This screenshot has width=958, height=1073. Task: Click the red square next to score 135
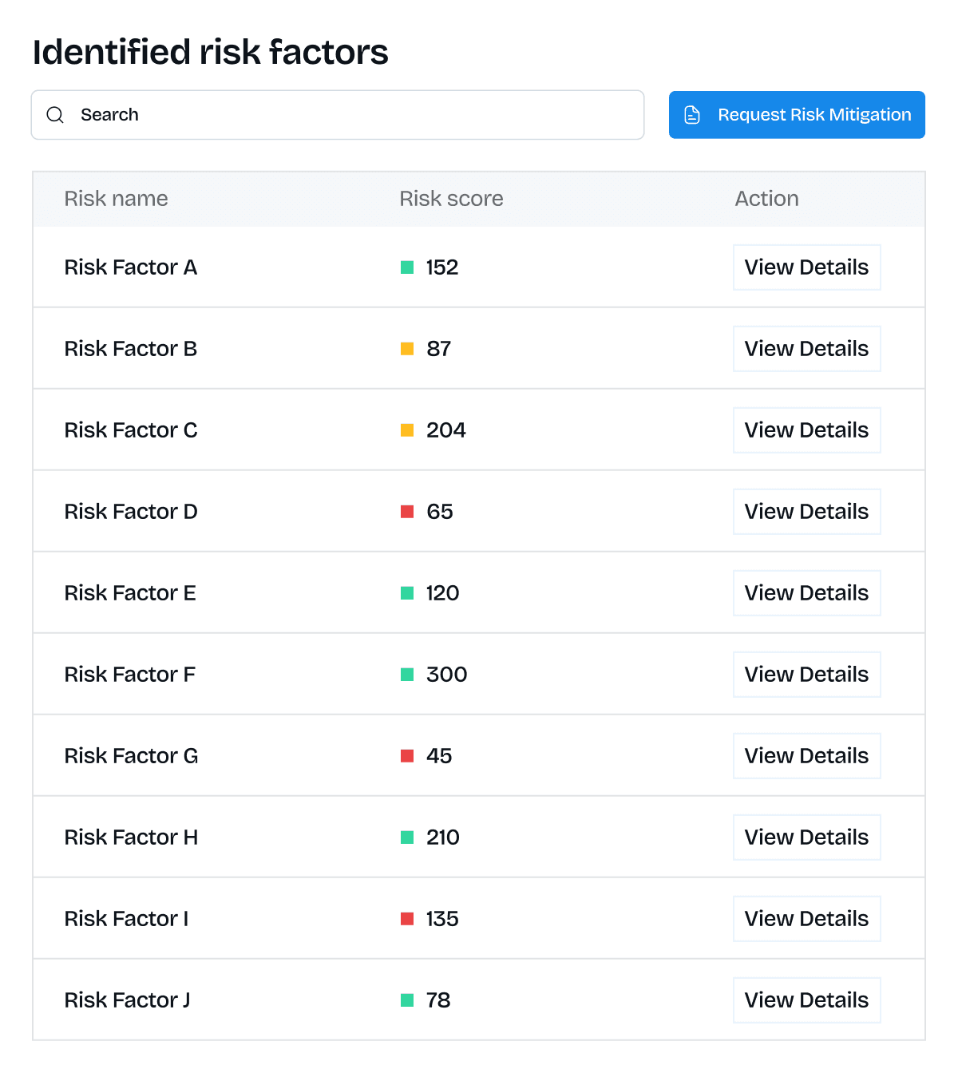tap(407, 919)
